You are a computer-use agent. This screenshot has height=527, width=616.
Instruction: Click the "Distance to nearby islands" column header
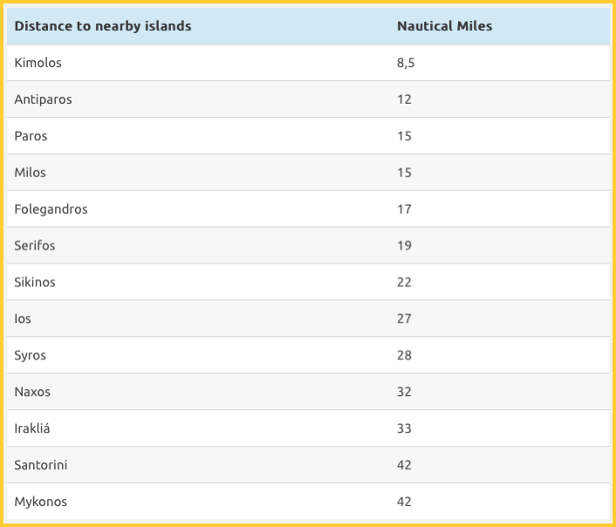click(x=103, y=26)
